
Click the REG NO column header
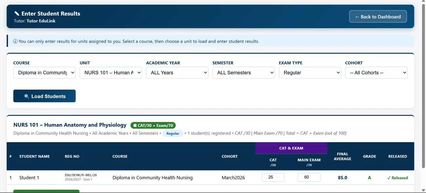(x=72, y=156)
